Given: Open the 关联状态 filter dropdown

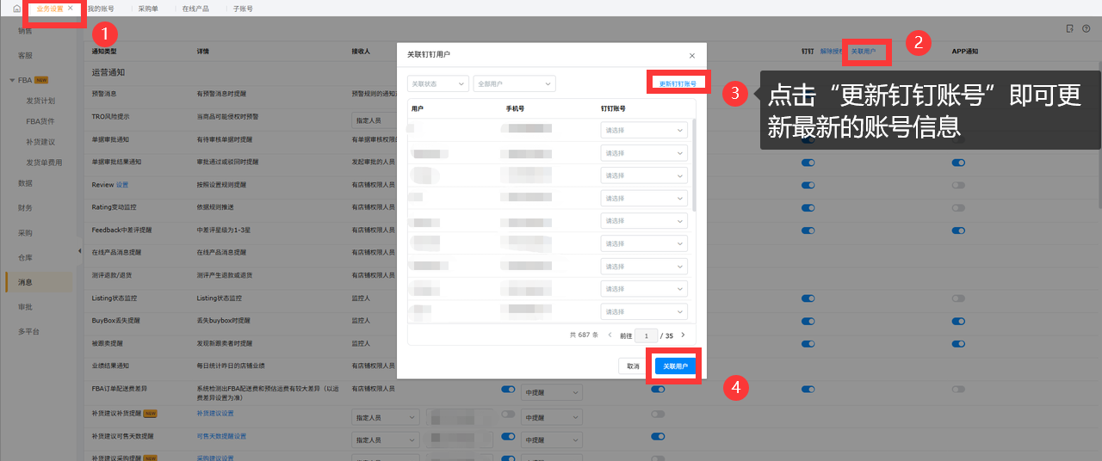Looking at the screenshot, I should [x=438, y=83].
